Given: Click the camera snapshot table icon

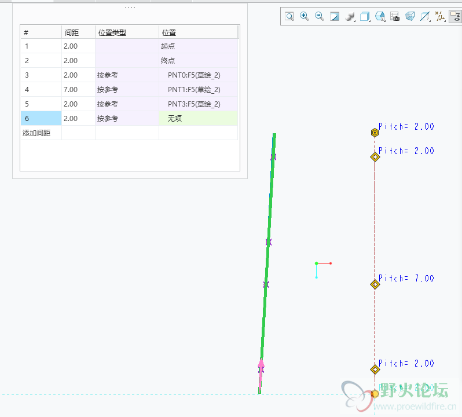Looking at the screenshot, I should 395,16.
